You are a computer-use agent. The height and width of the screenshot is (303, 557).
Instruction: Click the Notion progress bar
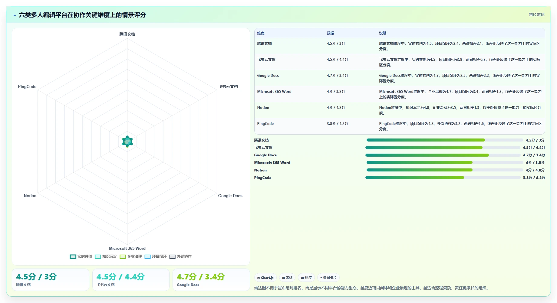445,170
